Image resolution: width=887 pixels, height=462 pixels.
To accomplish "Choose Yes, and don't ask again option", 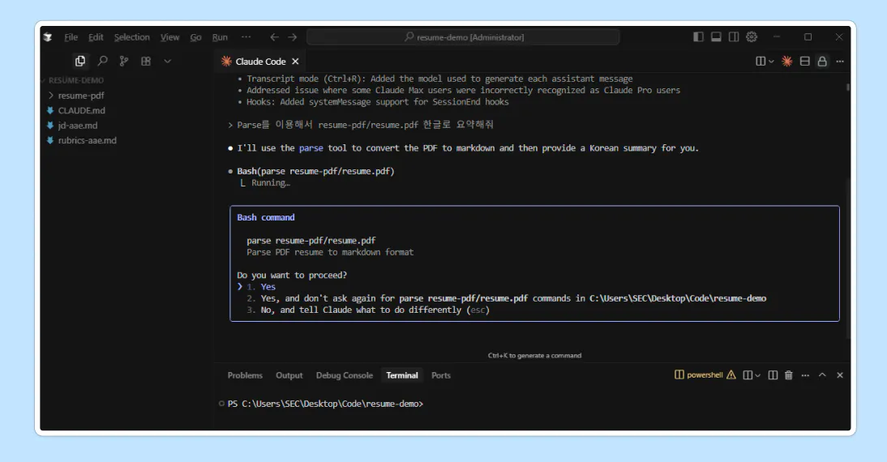I will [506, 298].
